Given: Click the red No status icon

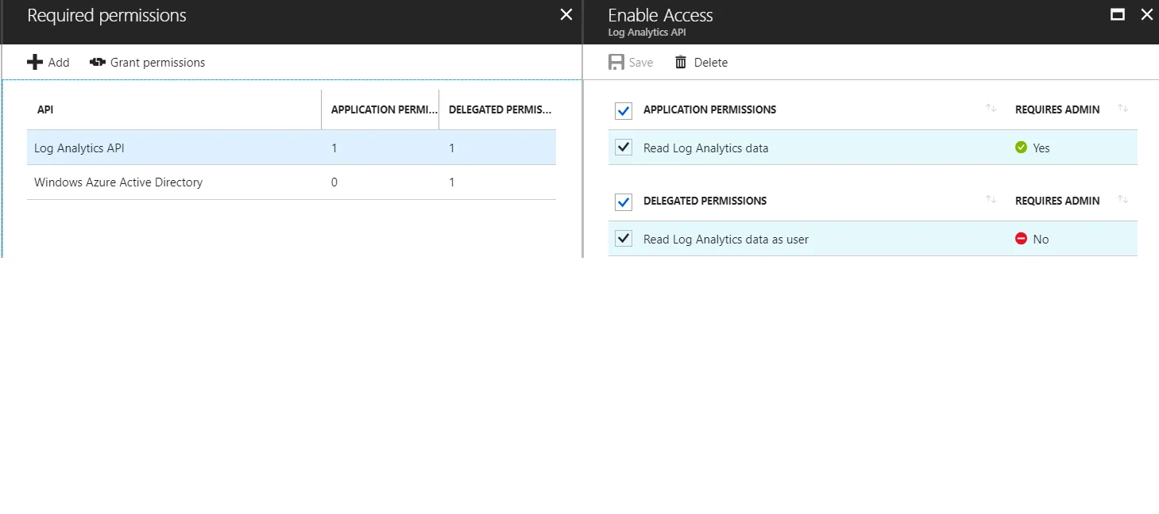Looking at the screenshot, I should point(1022,239).
